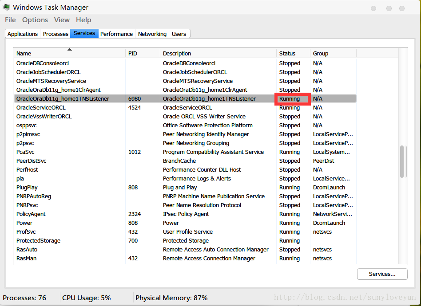421x306 pixels.
Task: Select the ProtectedStorage service
Action: pos(38,240)
